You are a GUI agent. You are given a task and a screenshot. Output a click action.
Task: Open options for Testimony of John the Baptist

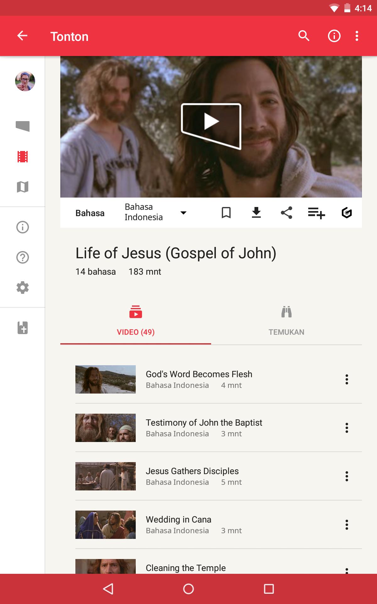347,428
